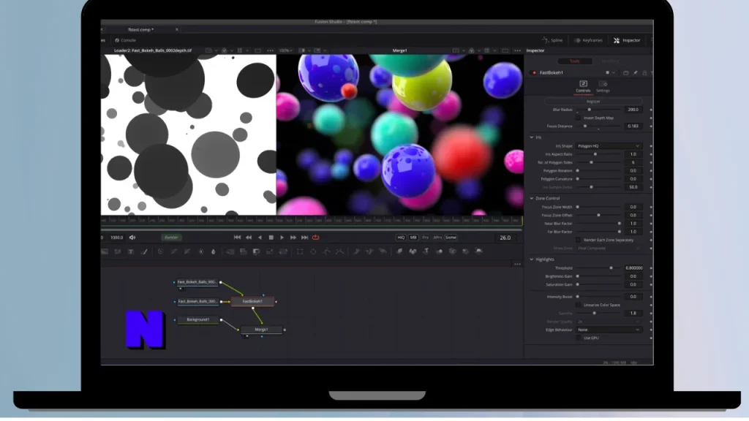Add a Renderer 3D node from toolbar
The image size is (749, 421).
(478, 251)
